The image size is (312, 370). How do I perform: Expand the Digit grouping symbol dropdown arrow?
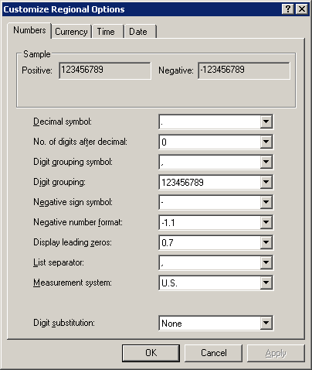click(x=266, y=162)
